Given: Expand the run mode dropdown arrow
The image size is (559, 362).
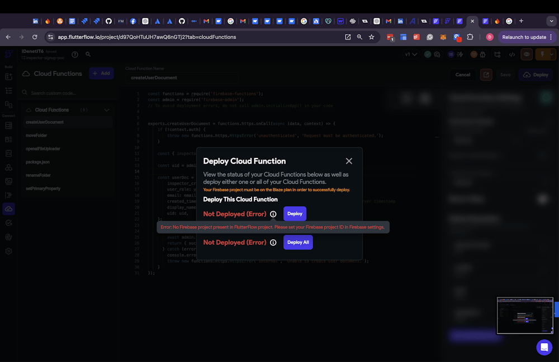Looking at the screenshot, I should tap(552, 55).
